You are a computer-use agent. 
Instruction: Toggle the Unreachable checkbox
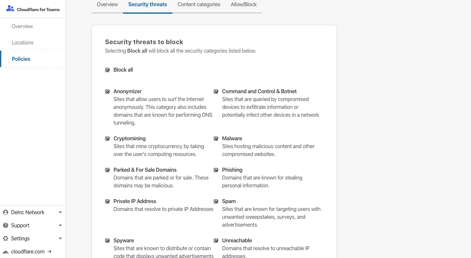216,241
